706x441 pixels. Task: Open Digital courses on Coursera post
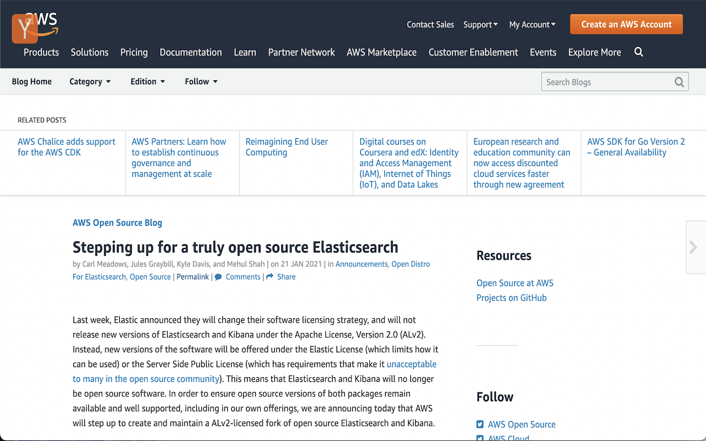409,163
